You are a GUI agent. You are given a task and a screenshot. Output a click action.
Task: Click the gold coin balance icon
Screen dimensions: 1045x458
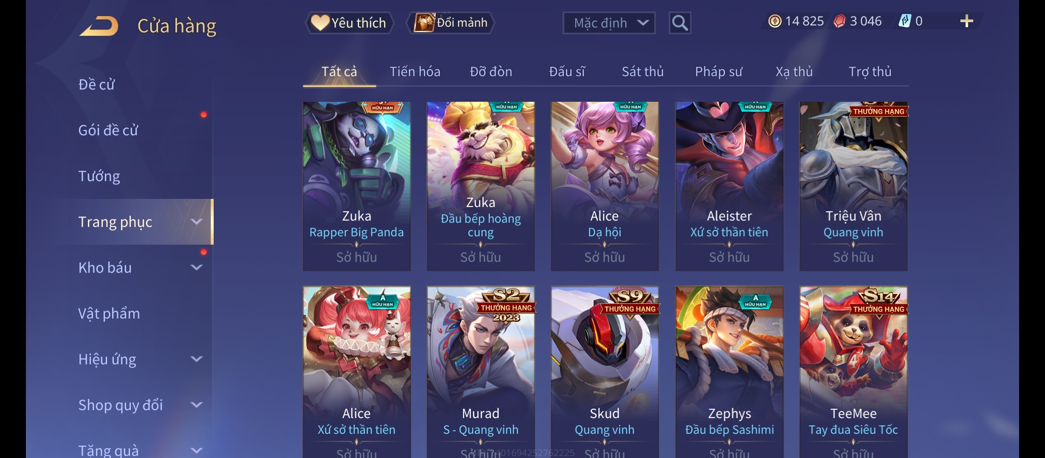(775, 21)
